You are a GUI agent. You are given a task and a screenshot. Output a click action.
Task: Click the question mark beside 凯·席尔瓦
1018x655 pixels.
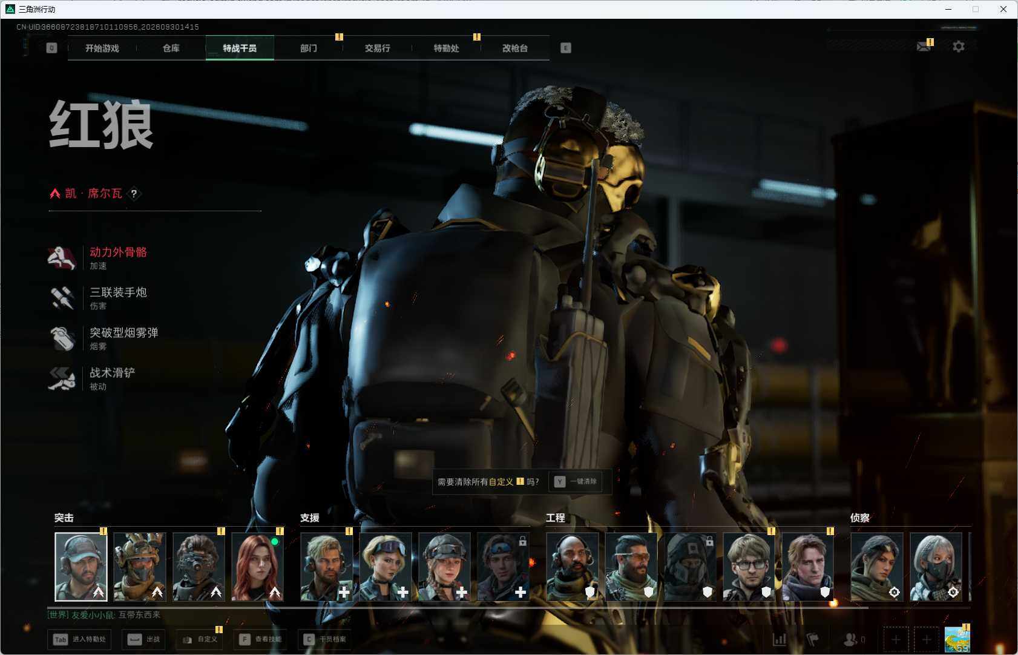134,194
